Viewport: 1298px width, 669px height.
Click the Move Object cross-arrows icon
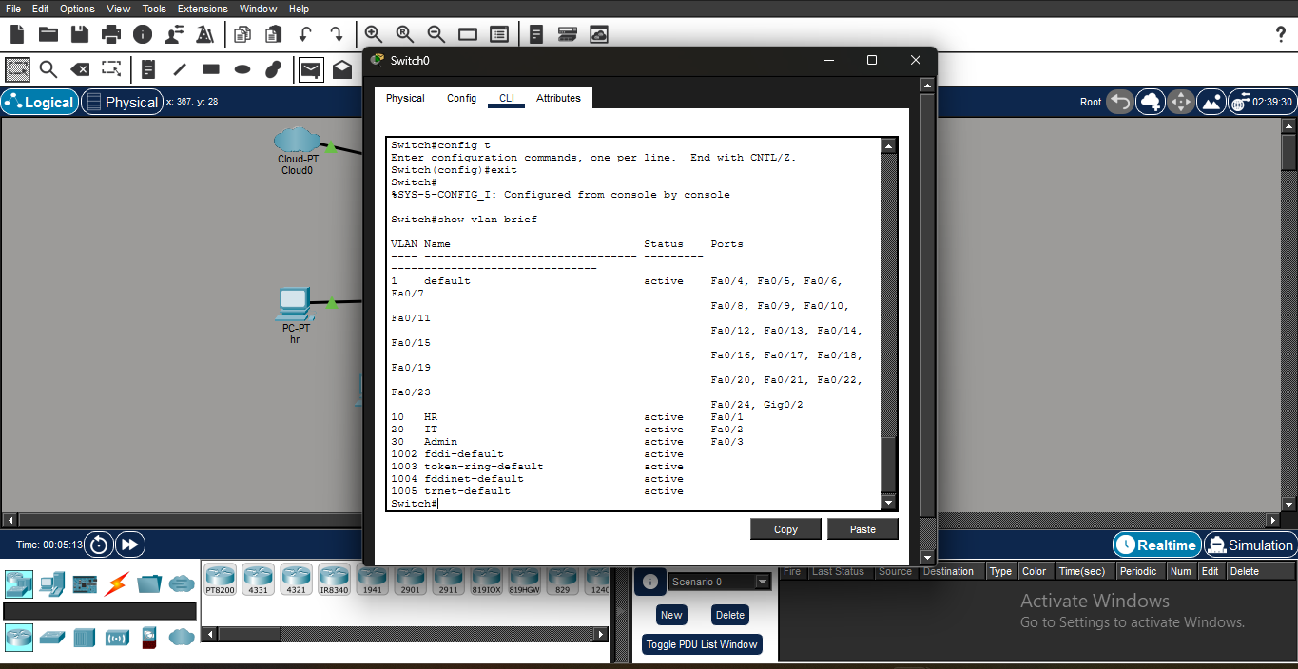[x=1181, y=102]
